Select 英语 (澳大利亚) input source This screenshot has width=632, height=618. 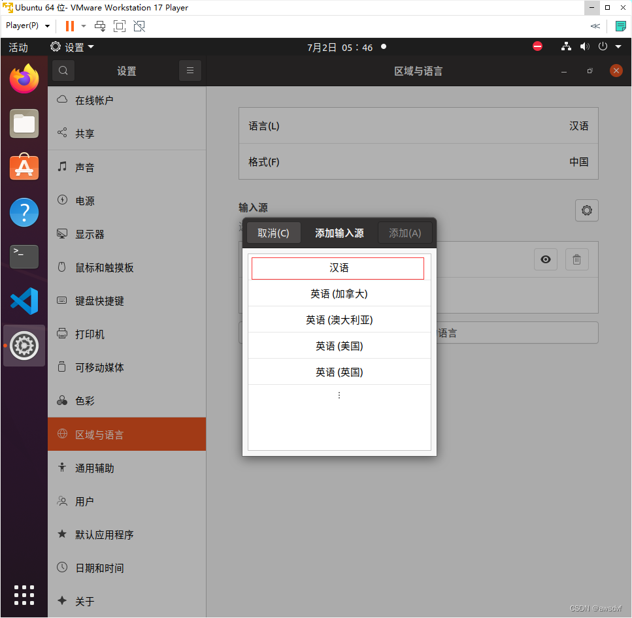coord(339,320)
